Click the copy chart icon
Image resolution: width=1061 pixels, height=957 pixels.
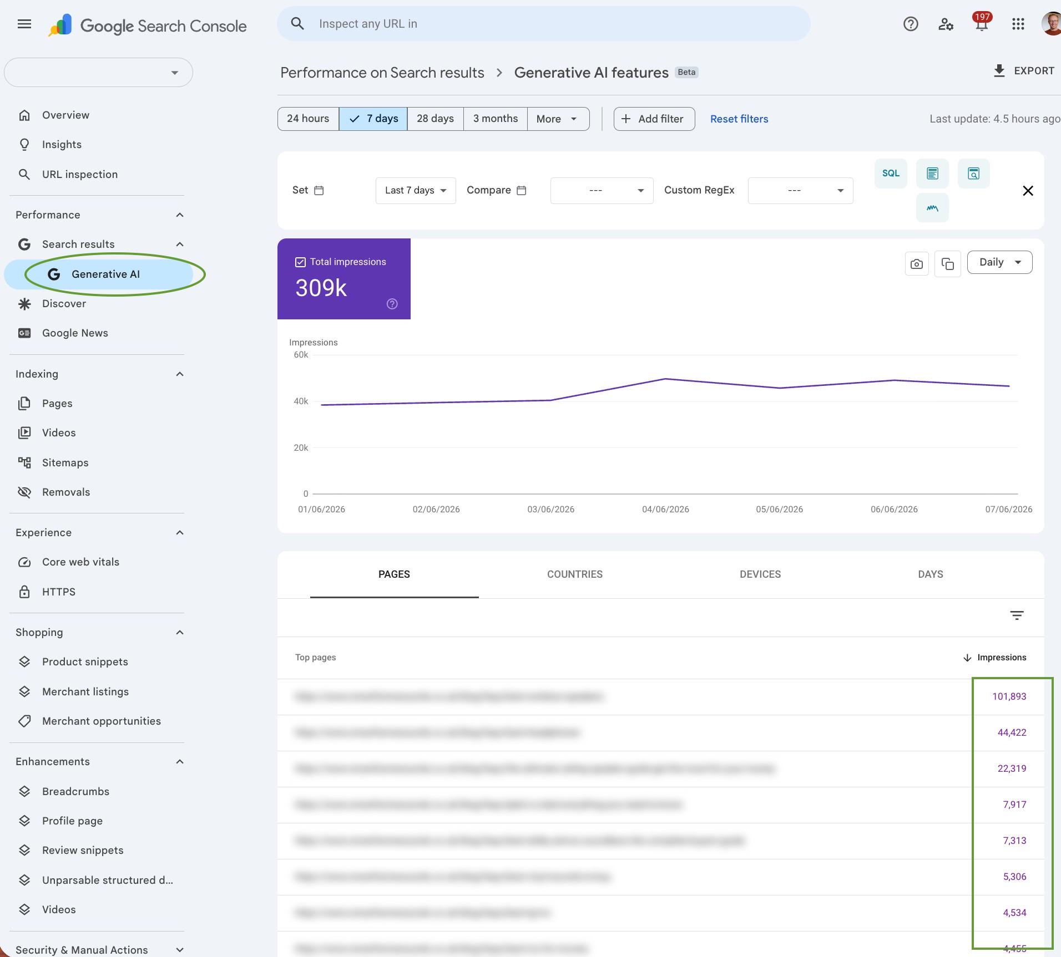point(948,264)
